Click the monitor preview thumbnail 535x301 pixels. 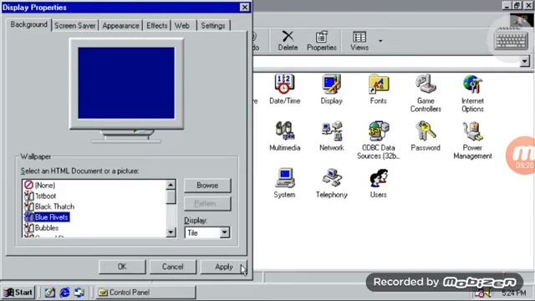[x=126, y=84]
